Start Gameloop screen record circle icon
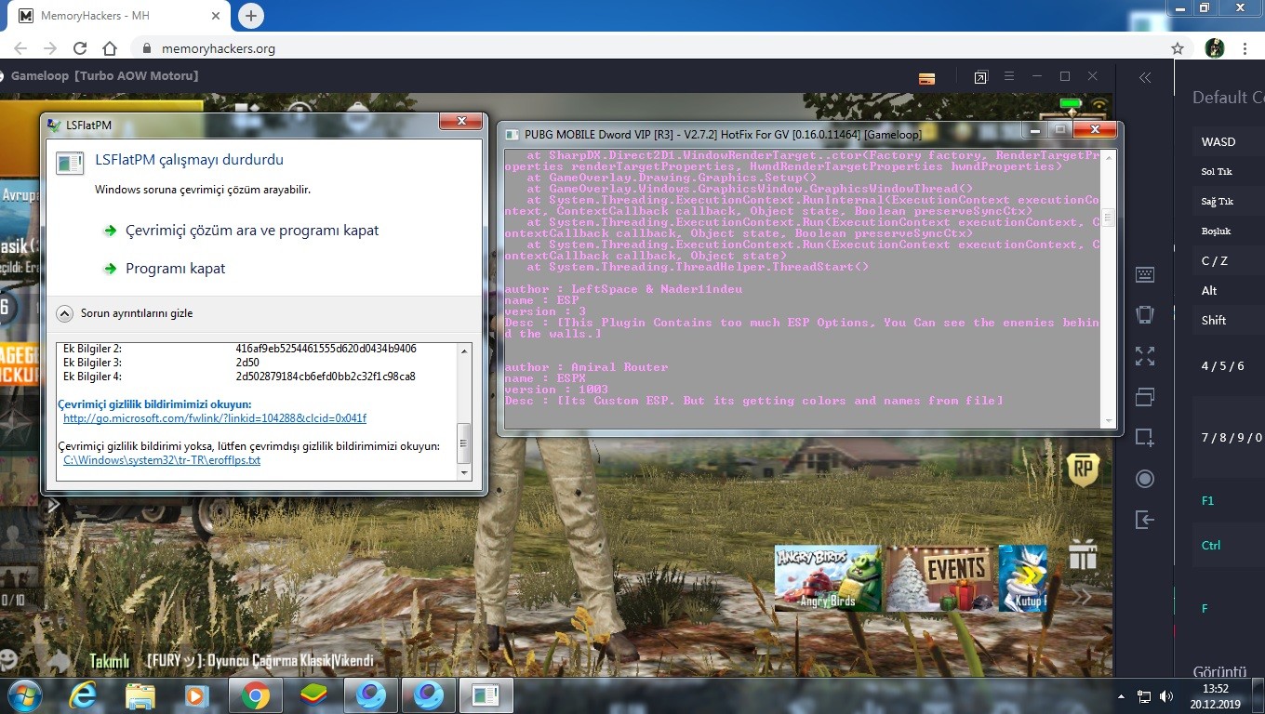 [x=1145, y=479]
